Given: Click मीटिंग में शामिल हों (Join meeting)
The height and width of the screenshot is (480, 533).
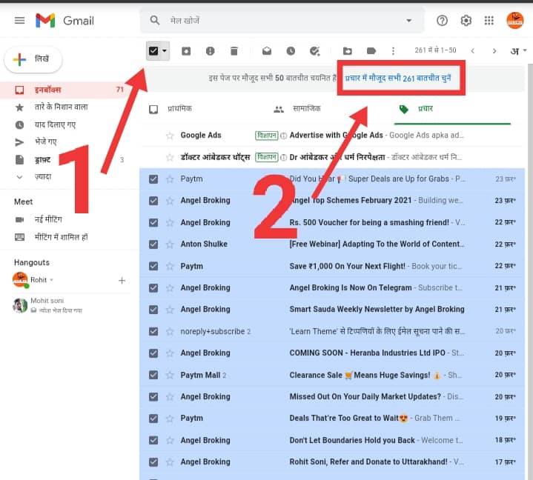Looking at the screenshot, I should coord(62,237).
